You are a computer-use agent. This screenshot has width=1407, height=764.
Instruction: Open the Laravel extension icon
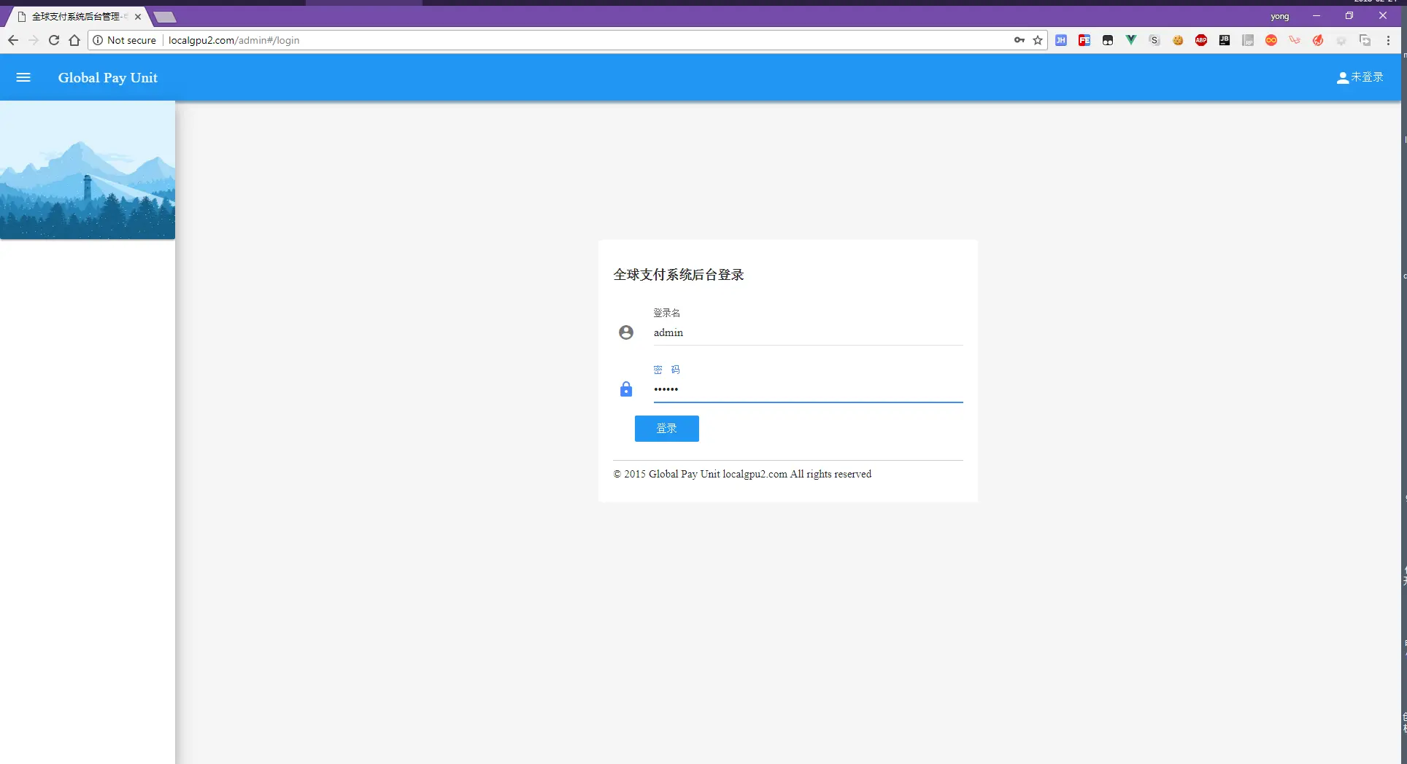(x=1294, y=40)
